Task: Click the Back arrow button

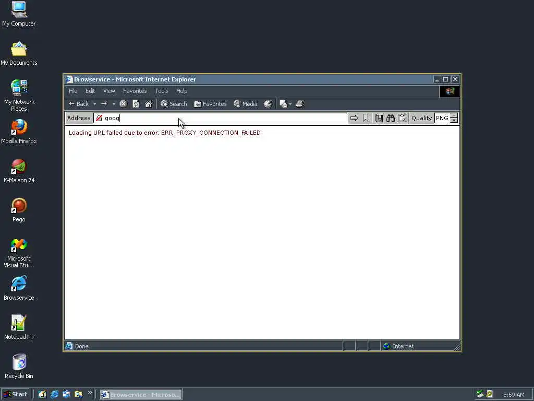Action: click(79, 104)
